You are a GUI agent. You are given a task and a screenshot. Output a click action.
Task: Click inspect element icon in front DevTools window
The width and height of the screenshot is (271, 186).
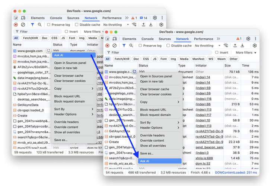coord(107,39)
